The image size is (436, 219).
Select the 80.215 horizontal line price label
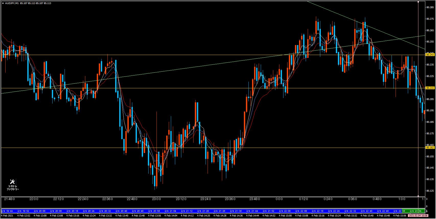tap(430, 88)
